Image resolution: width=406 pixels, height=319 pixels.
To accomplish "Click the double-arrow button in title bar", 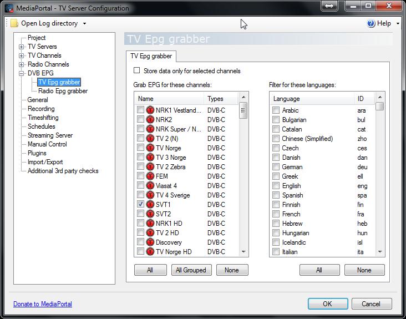I will [329, 6].
